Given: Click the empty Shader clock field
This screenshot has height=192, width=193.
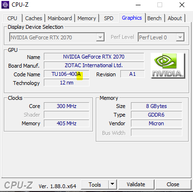Looking at the screenshot, I should pyautogui.click(x=66, y=115).
